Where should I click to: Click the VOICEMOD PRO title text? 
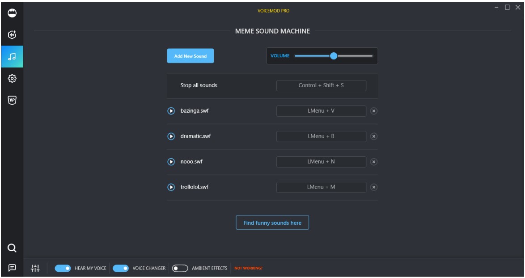pos(273,11)
